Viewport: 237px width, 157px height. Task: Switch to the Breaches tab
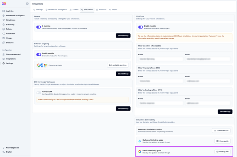(101, 10)
